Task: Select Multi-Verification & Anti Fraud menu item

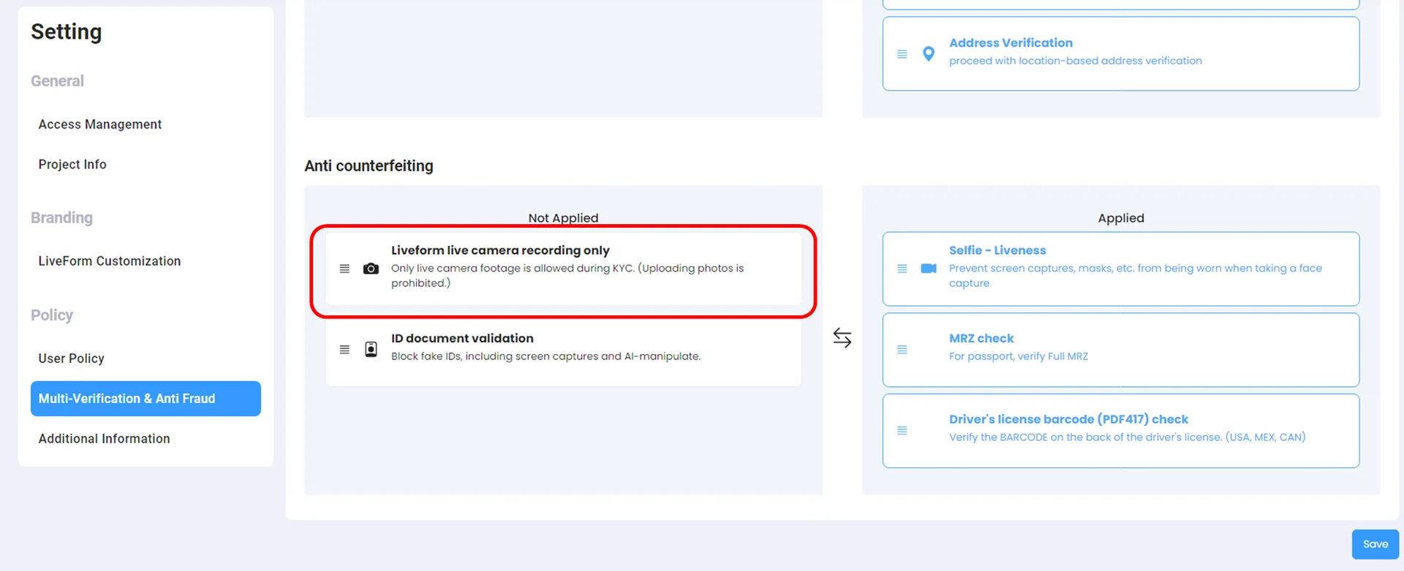Action: [x=146, y=399]
